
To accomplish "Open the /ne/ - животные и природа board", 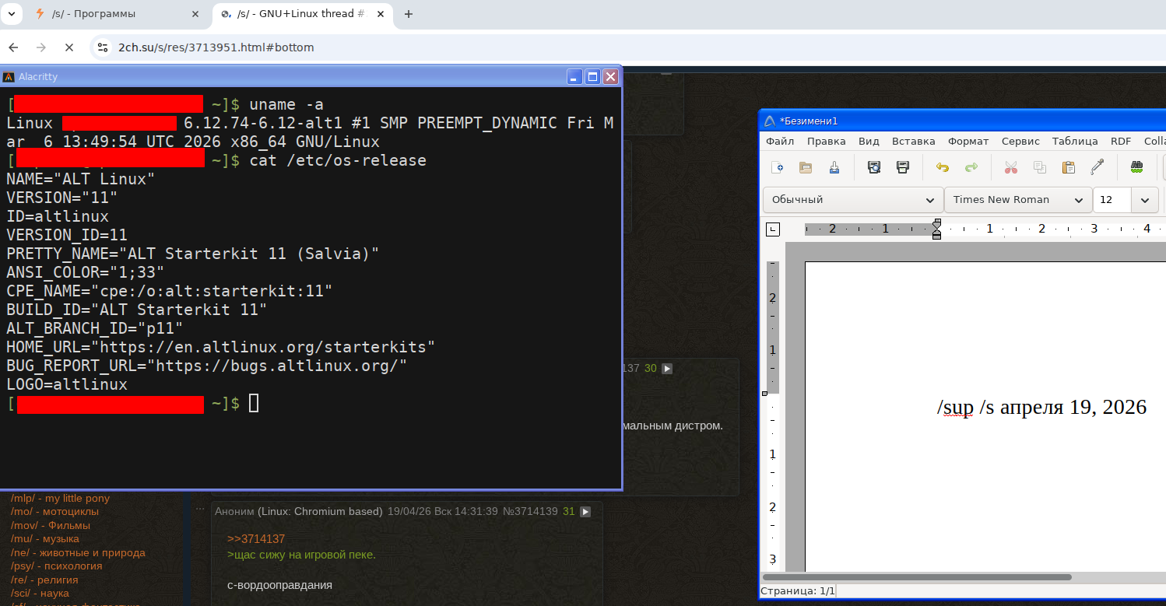I will point(78,552).
